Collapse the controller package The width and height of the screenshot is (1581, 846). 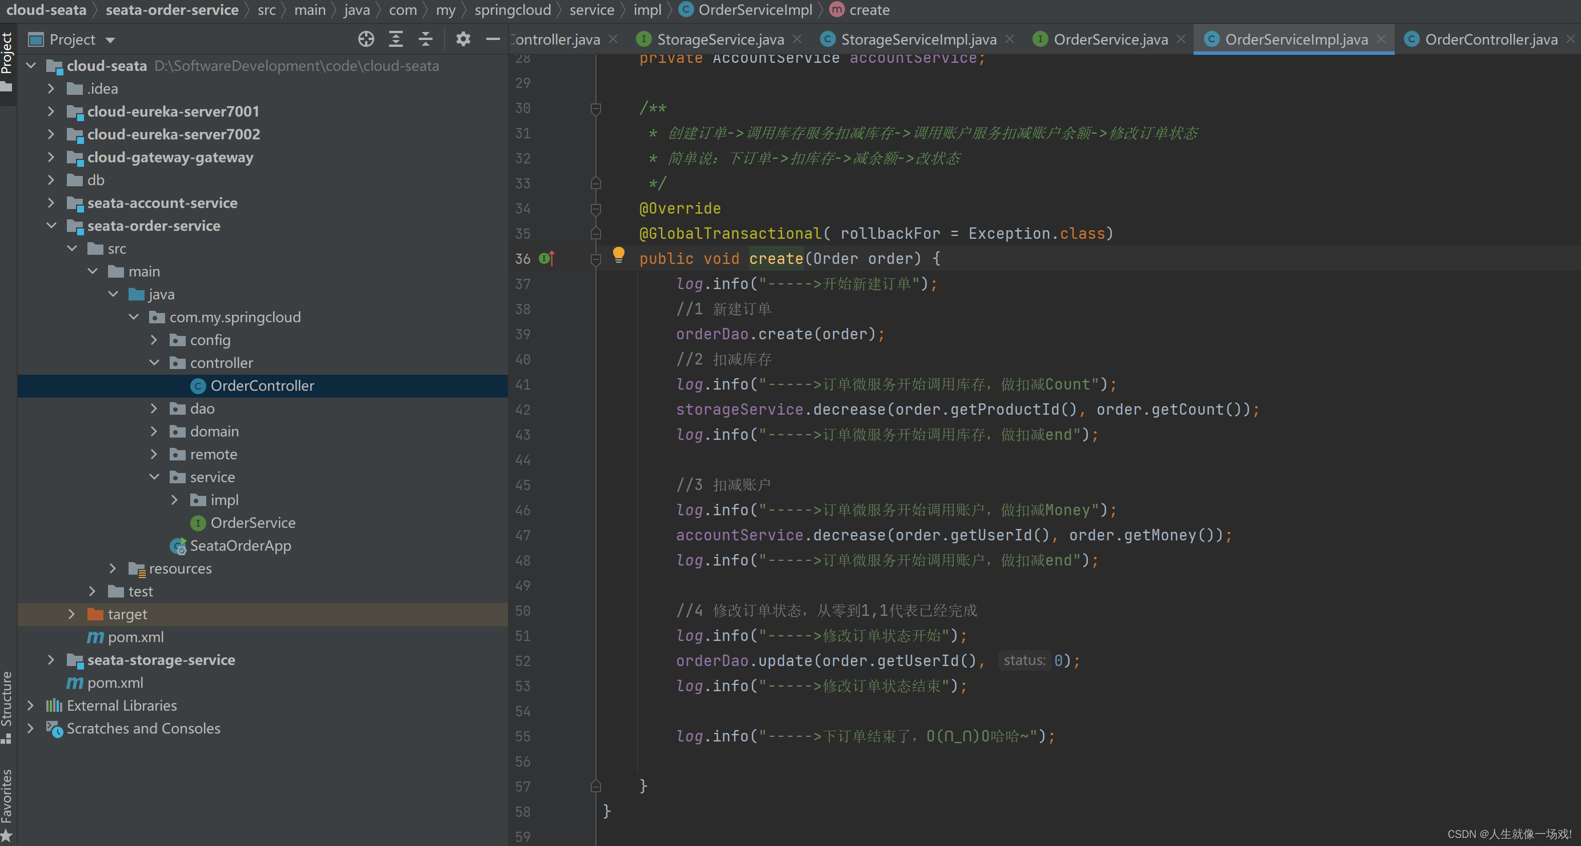coord(155,362)
